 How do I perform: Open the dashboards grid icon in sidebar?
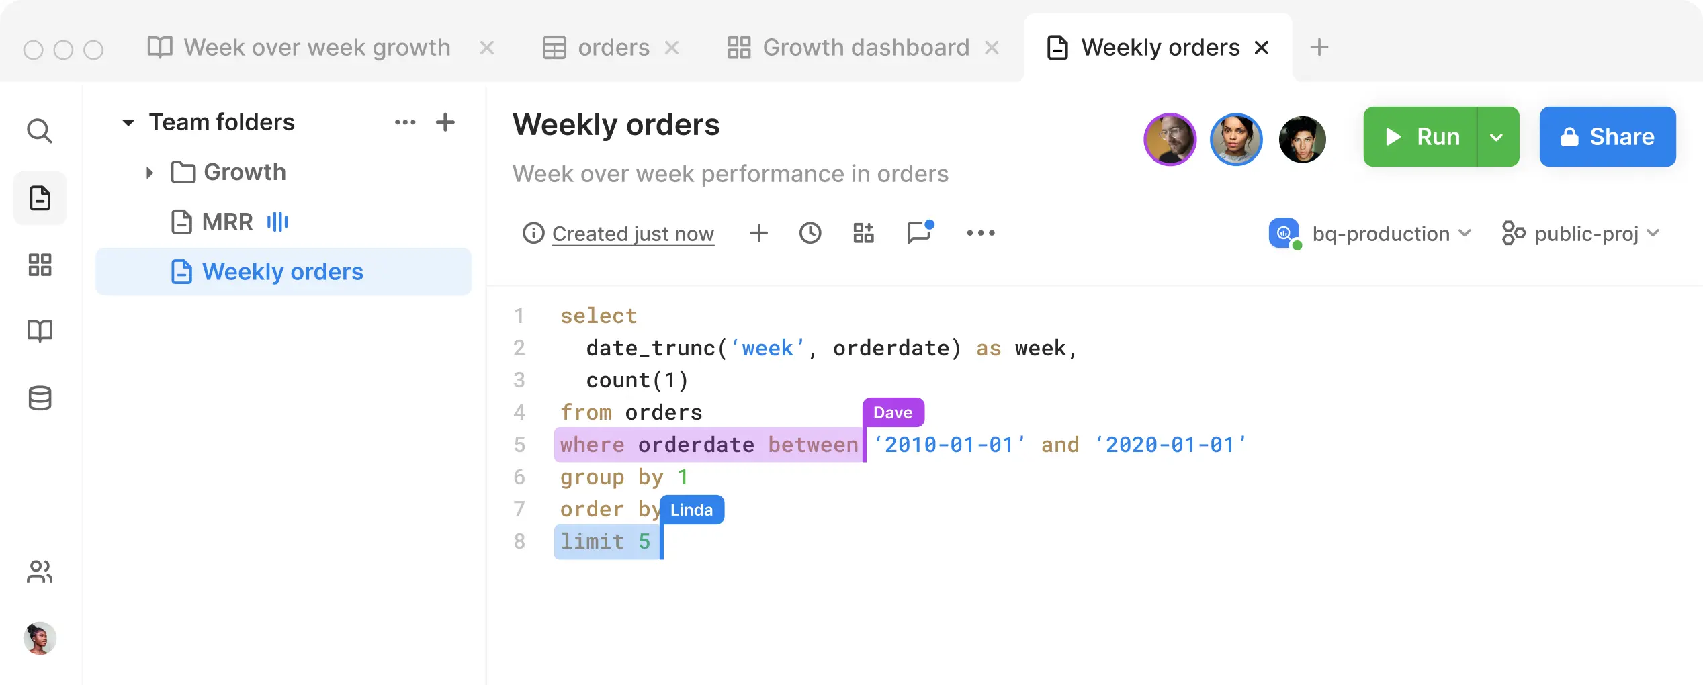tap(40, 265)
